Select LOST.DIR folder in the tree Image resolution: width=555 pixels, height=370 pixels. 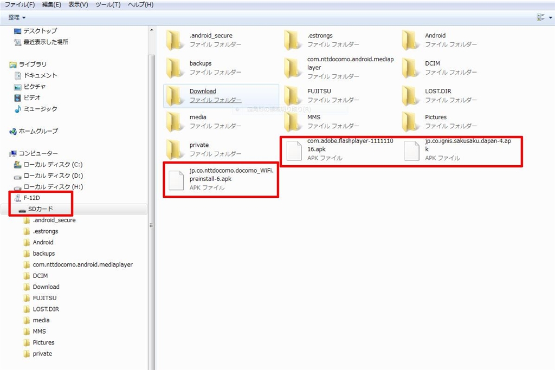coord(41,309)
